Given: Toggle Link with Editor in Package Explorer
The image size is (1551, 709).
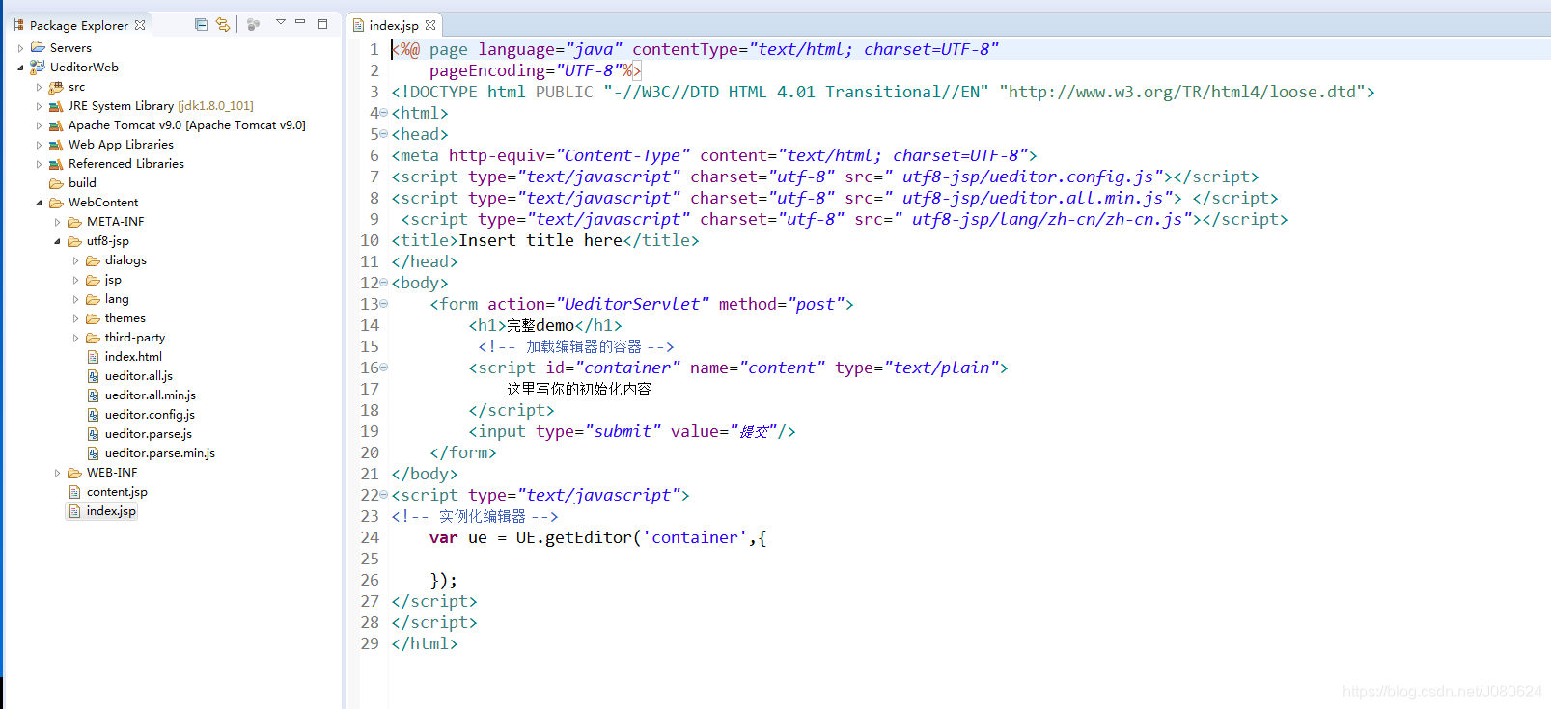Looking at the screenshot, I should coord(223,24).
